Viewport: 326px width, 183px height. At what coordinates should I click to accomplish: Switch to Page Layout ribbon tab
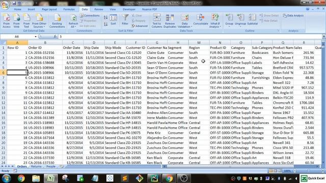pyautogui.click(x=49, y=9)
